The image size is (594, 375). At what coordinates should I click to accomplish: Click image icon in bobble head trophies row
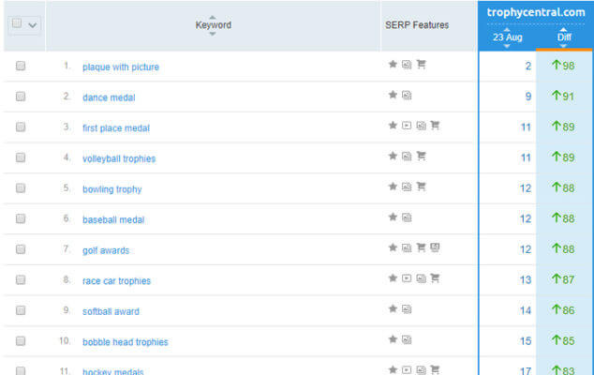[x=407, y=339]
